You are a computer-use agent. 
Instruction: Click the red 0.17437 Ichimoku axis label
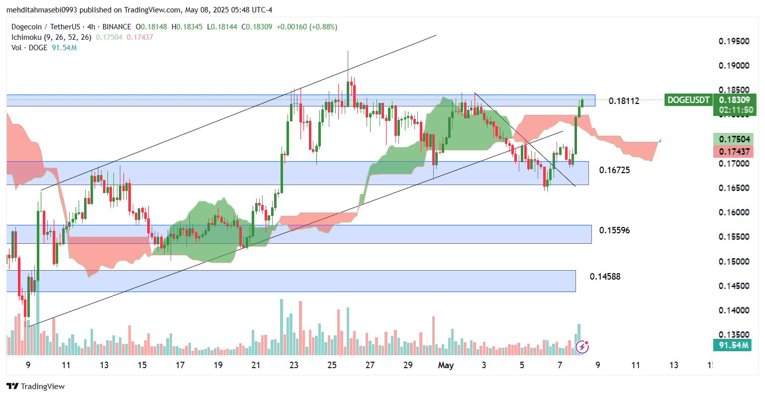pyautogui.click(x=733, y=151)
